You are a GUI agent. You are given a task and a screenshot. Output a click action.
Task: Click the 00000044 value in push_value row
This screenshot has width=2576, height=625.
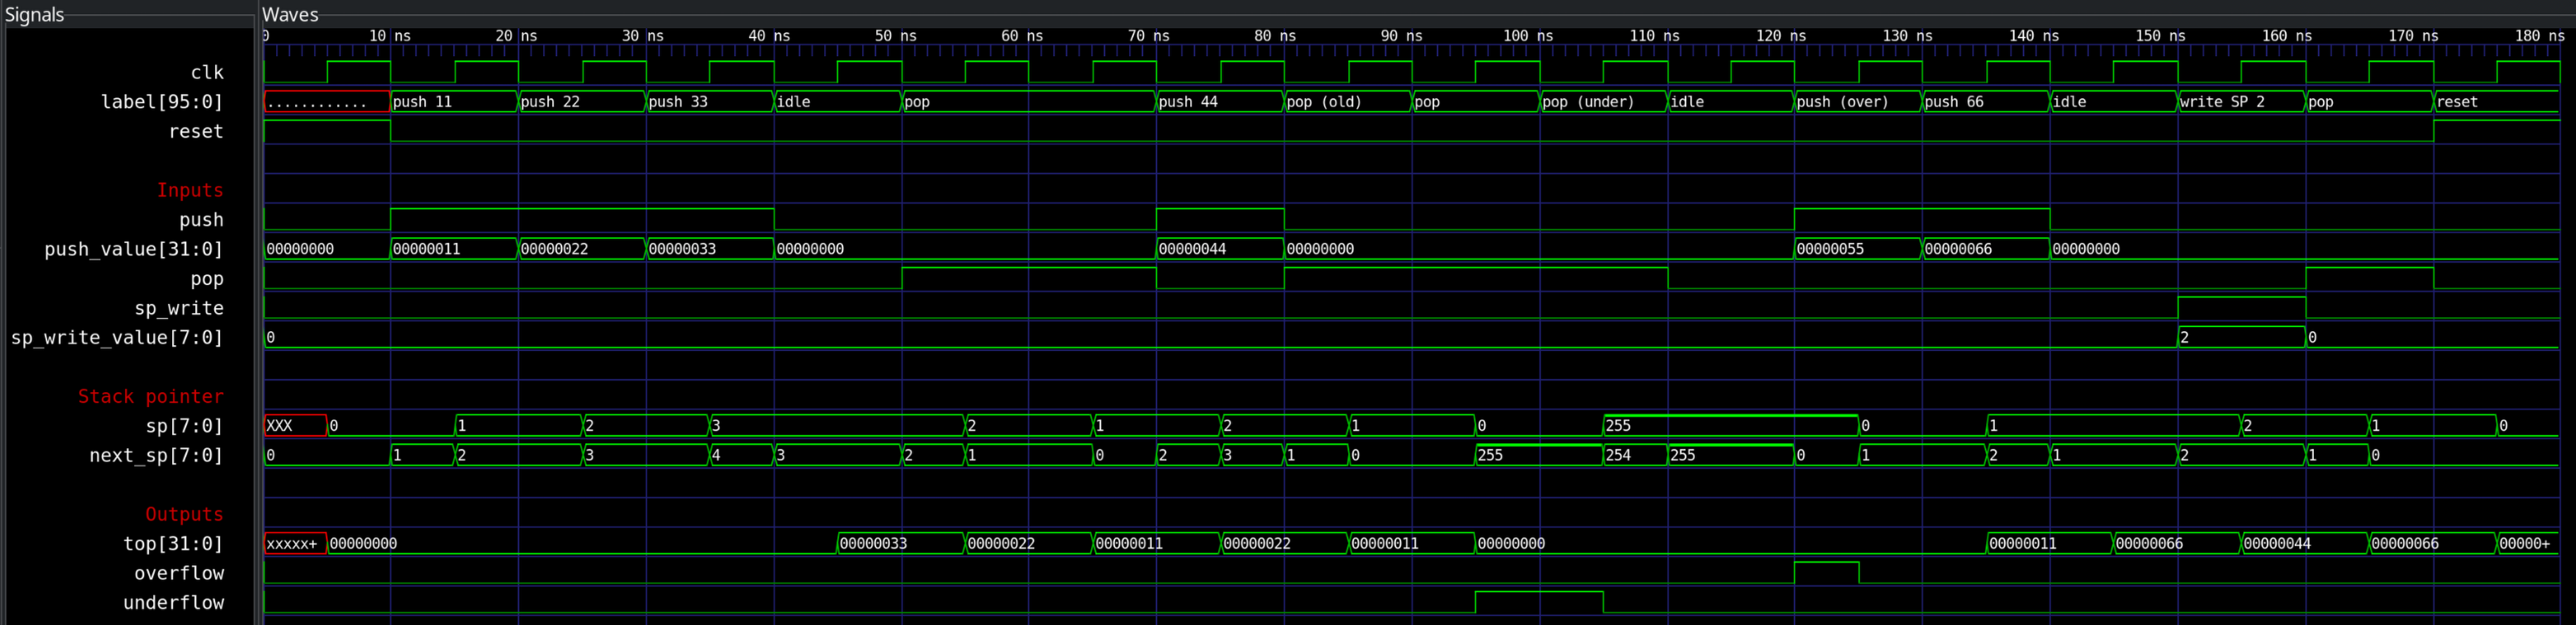pos(1220,249)
